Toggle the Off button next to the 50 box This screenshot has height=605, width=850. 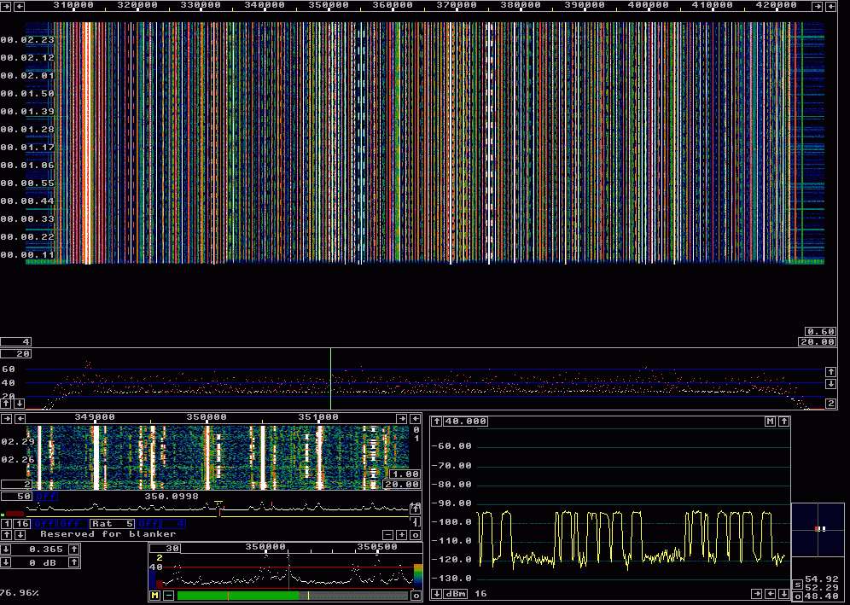47,496
